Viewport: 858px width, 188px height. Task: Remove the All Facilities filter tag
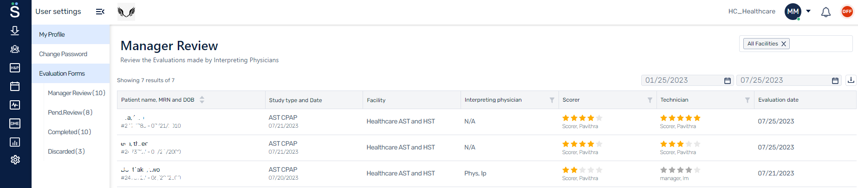784,44
